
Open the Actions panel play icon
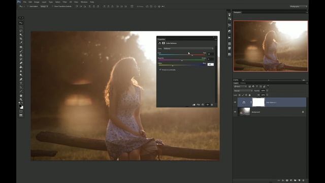pyautogui.click(x=230, y=38)
